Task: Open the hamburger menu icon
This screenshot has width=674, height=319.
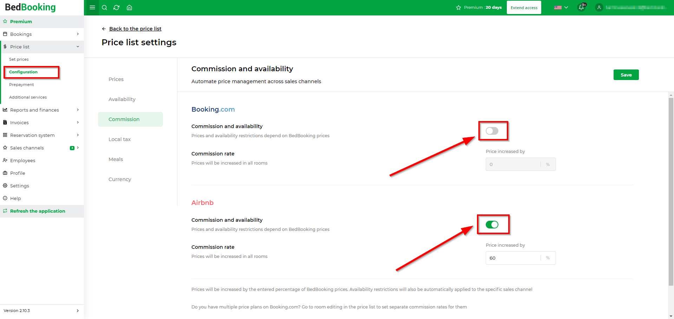Action: pos(92,7)
